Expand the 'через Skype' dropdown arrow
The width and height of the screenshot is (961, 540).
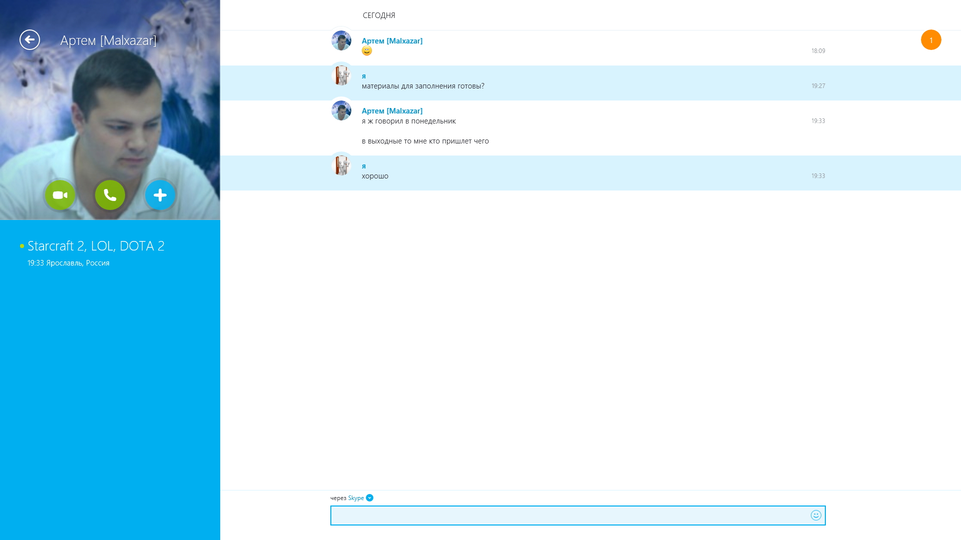[x=369, y=498]
